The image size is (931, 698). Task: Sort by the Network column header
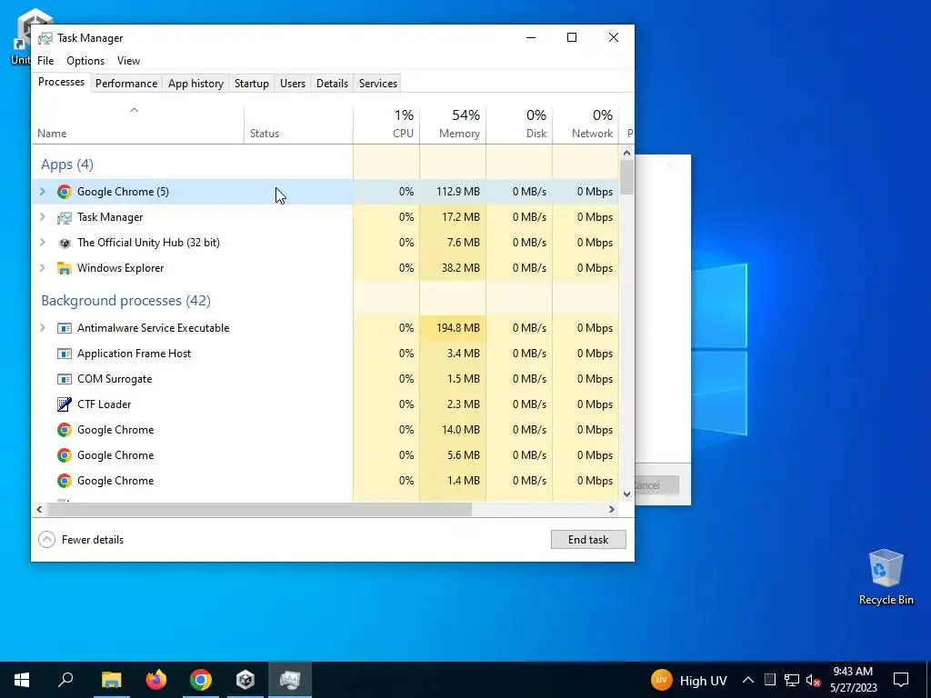click(586, 125)
